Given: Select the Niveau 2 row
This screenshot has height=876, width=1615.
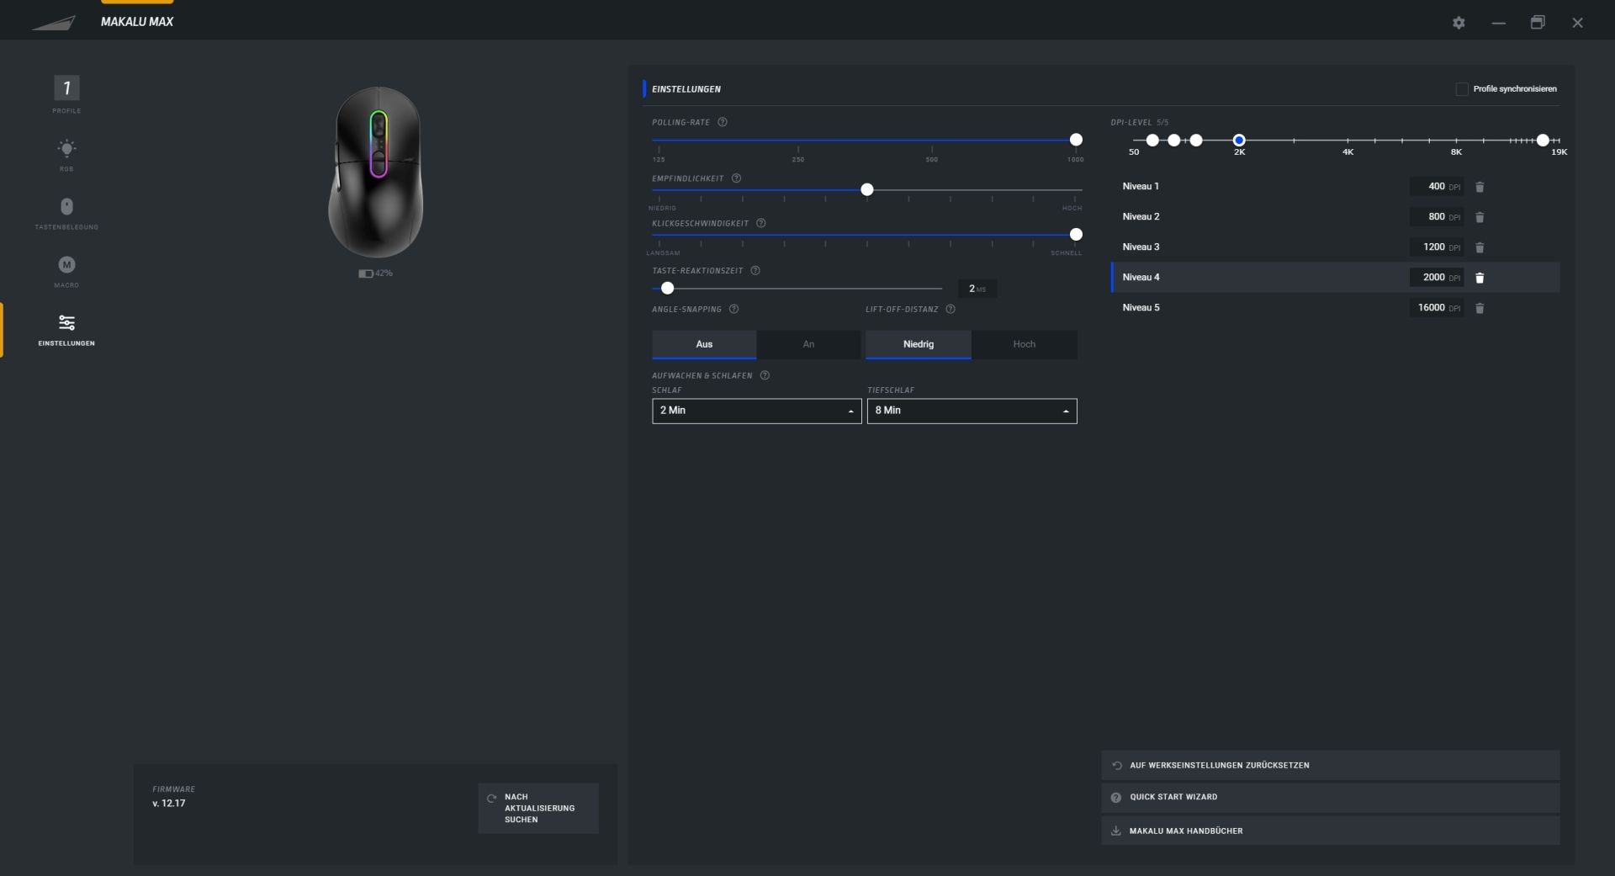Looking at the screenshot, I should (1336, 217).
